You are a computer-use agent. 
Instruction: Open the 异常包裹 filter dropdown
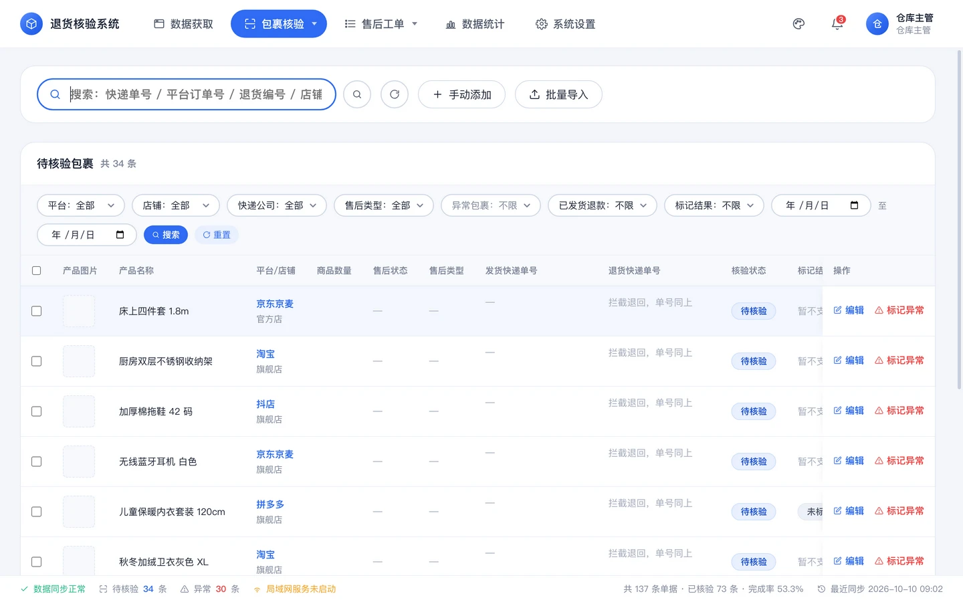[491, 205]
